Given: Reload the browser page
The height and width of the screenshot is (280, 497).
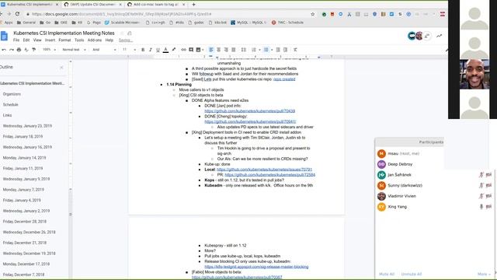Looking at the screenshot, I should coord(17,14).
